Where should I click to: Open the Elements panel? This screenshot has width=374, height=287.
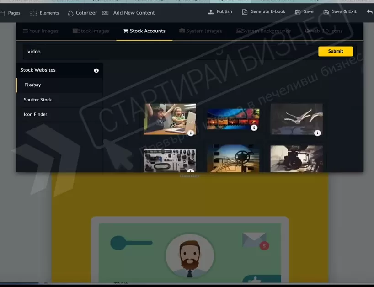pyautogui.click(x=45, y=13)
